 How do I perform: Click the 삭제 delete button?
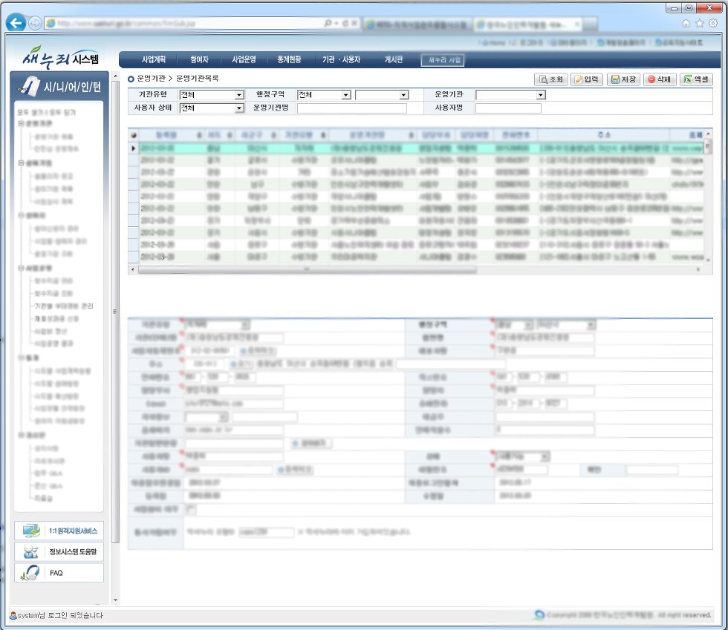click(659, 79)
